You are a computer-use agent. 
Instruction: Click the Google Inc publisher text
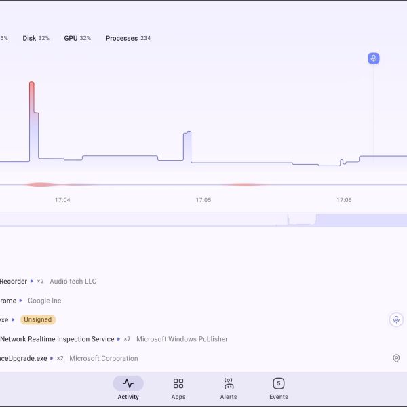[x=44, y=301]
